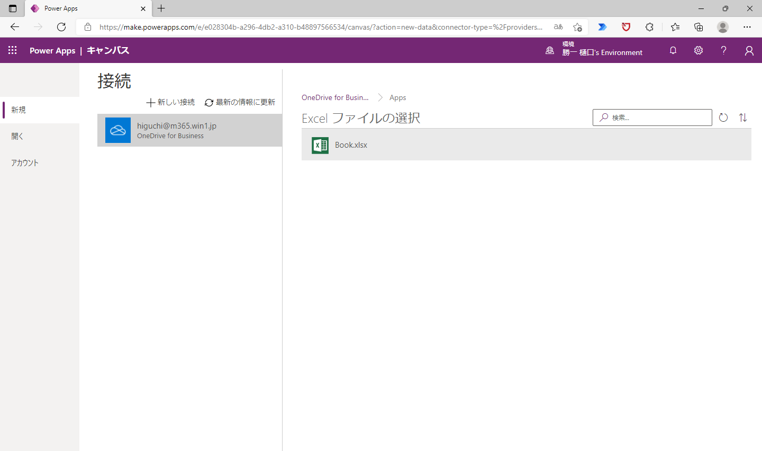Click the browser address bar URL
This screenshot has width=762, height=451.
point(321,27)
